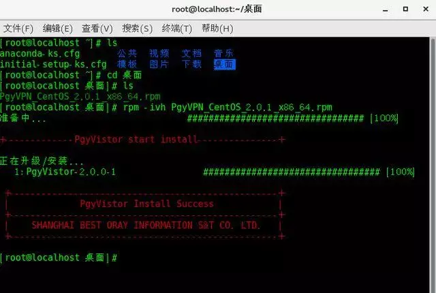
Task: Close the terminal window
Action: coord(426,9)
